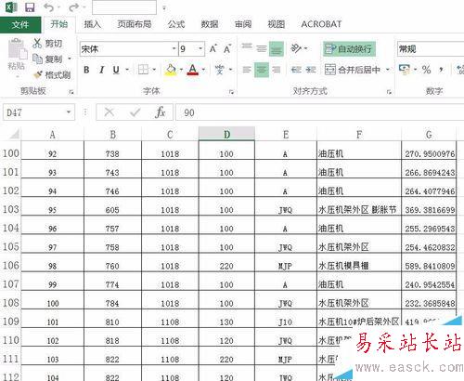The image size is (464, 381).
Task: Switch to Page Layout (页面布局) tab
Action: (x=135, y=24)
